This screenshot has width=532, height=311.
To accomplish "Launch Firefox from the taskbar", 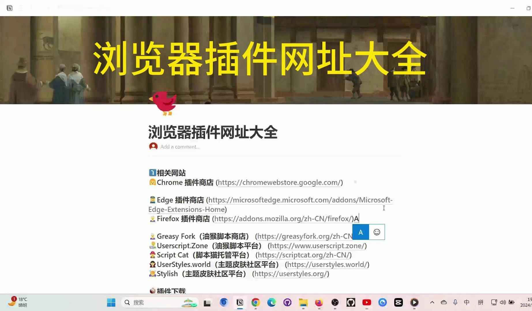I will click(x=319, y=302).
